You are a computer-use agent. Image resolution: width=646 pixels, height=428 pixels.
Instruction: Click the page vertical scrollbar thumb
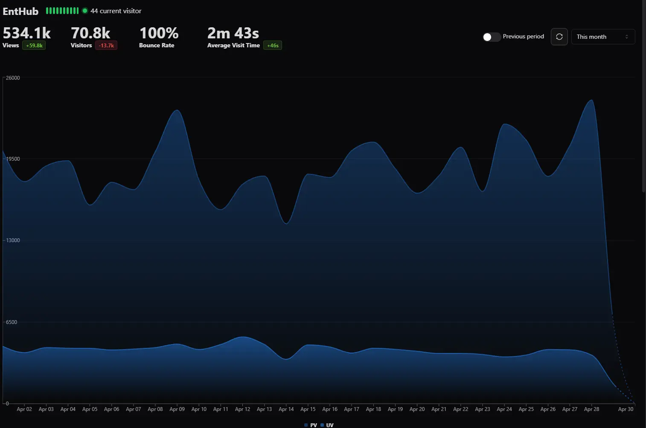click(x=643, y=96)
